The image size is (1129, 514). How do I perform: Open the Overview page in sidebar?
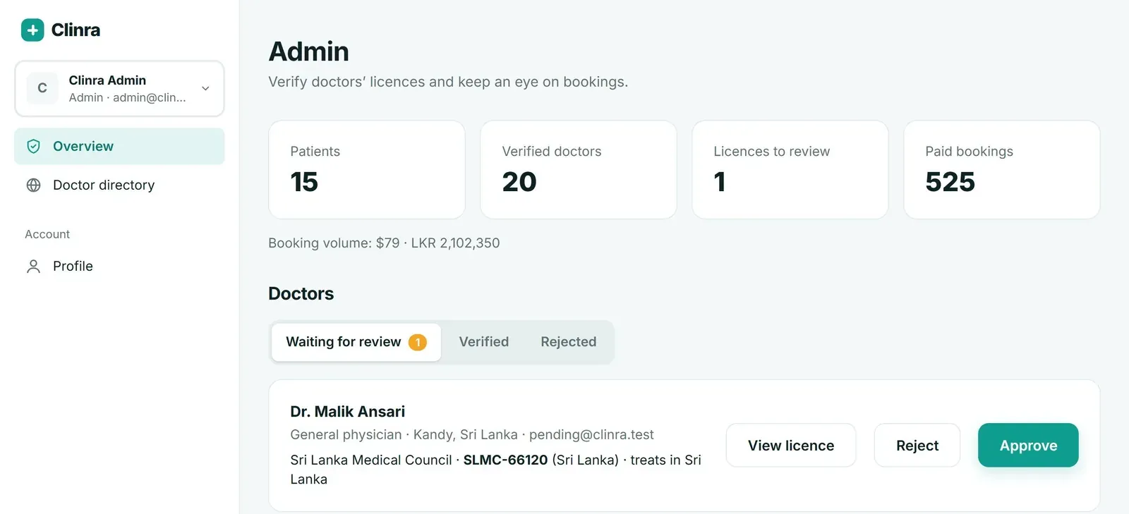pos(119,146)
